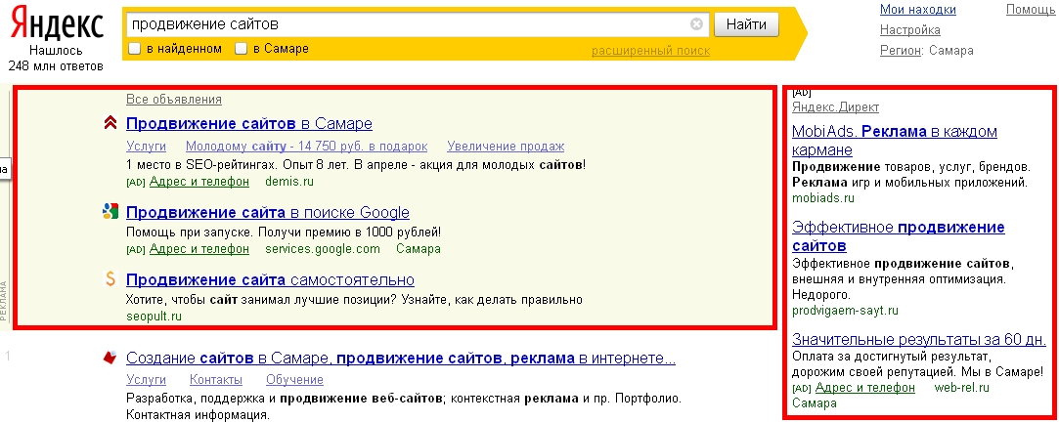This screenshot has width=1059, height=423.
Task: Open the 'Мои находки' link
Action: pos(918,10)
